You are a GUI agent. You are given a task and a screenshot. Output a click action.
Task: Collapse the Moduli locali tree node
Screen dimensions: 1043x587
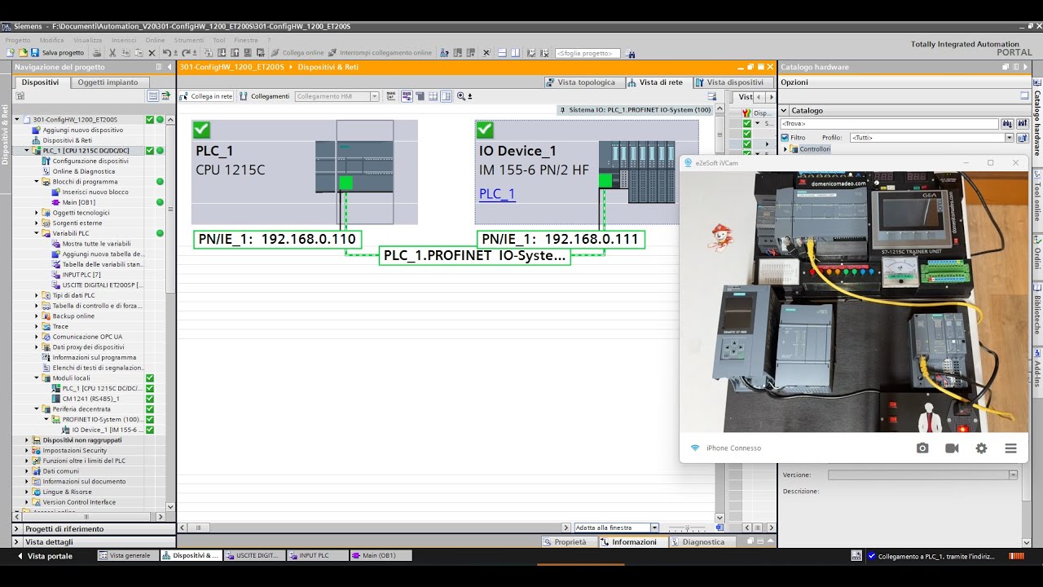37,378
